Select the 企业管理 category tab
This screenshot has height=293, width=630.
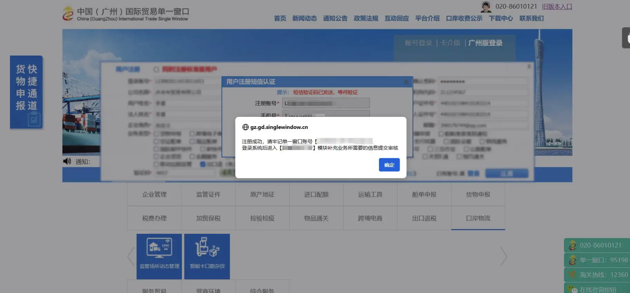click(x=154, y=194)
